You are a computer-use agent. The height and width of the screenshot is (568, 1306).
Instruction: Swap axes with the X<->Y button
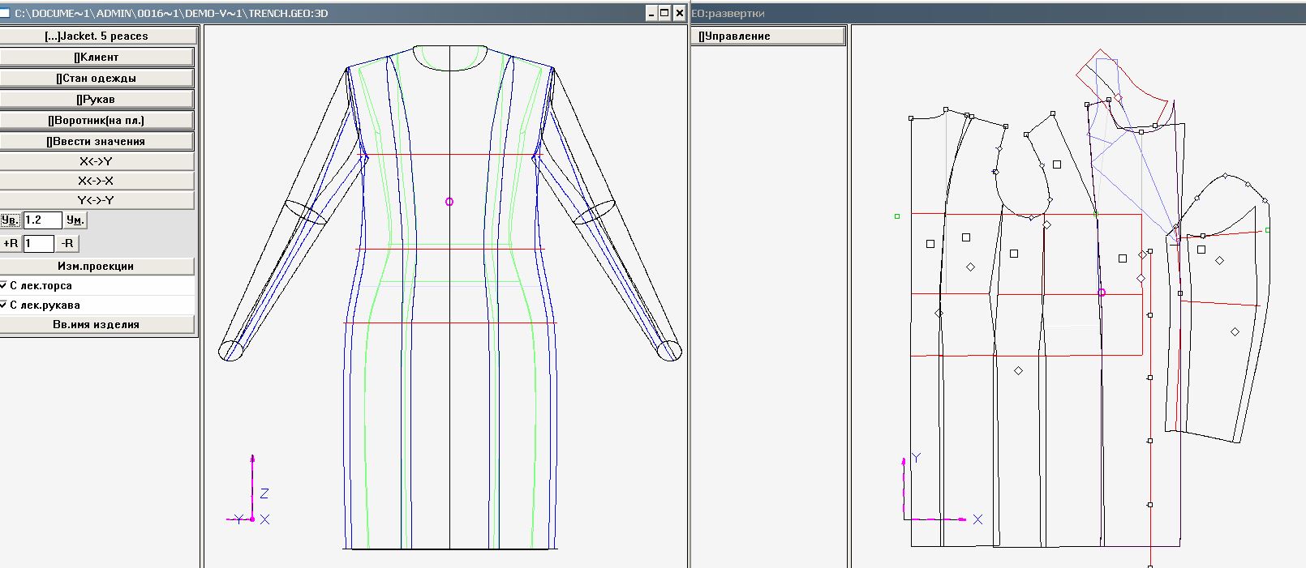[x=97, y=161]
